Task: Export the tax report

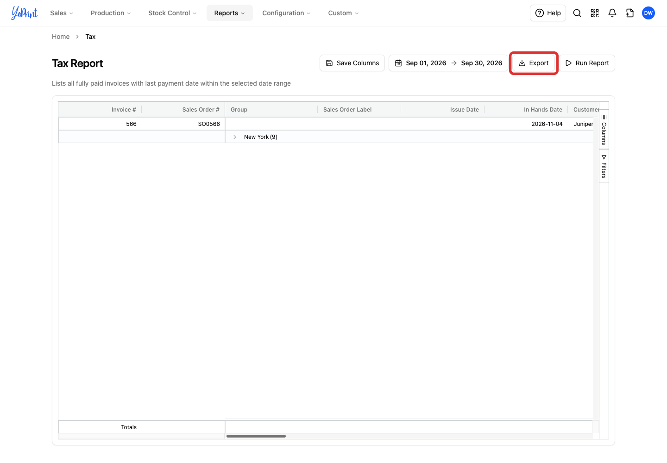Action: [x=534, y=63]
